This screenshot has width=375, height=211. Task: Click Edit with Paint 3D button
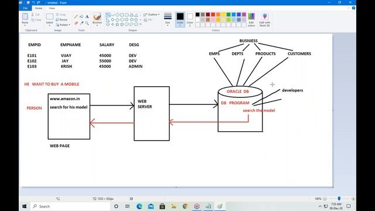click(264, 20)
